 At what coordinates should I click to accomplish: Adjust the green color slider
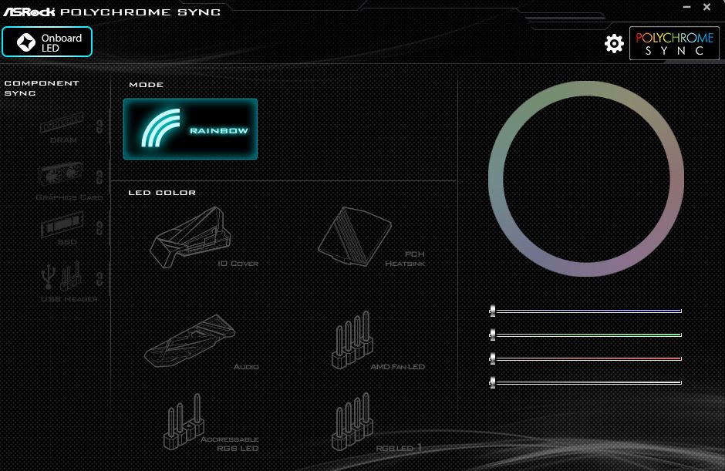[x=585, y=335]
